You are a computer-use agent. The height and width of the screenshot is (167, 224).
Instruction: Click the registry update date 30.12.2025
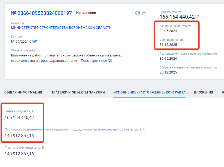[168, 72]
